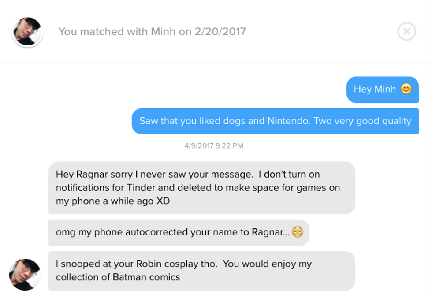The image size is (432, 298).
Task: Select the 'Robin cosplay' received message
Action: (x=201, y=271)
